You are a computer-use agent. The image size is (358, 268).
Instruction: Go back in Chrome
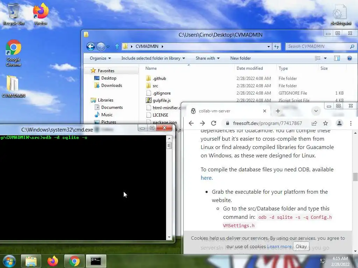[191, 123]
